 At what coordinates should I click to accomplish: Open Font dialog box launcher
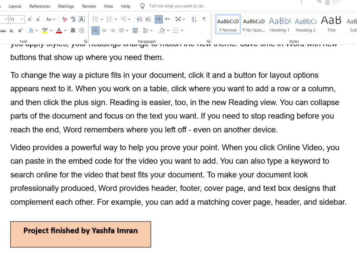86,41
